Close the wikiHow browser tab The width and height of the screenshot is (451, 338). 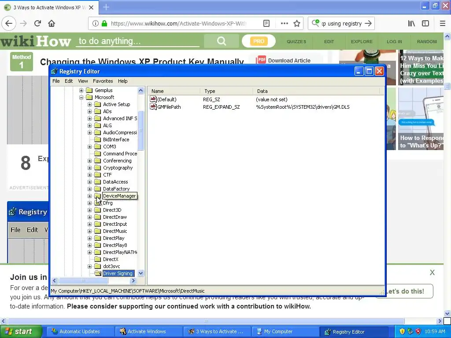(x=91, y=7)
